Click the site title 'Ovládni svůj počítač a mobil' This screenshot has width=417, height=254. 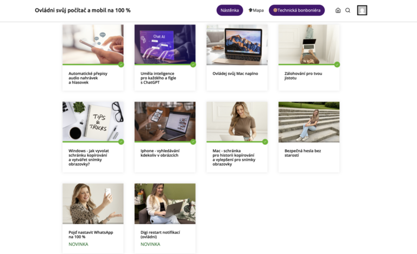(x=83, y=10)
